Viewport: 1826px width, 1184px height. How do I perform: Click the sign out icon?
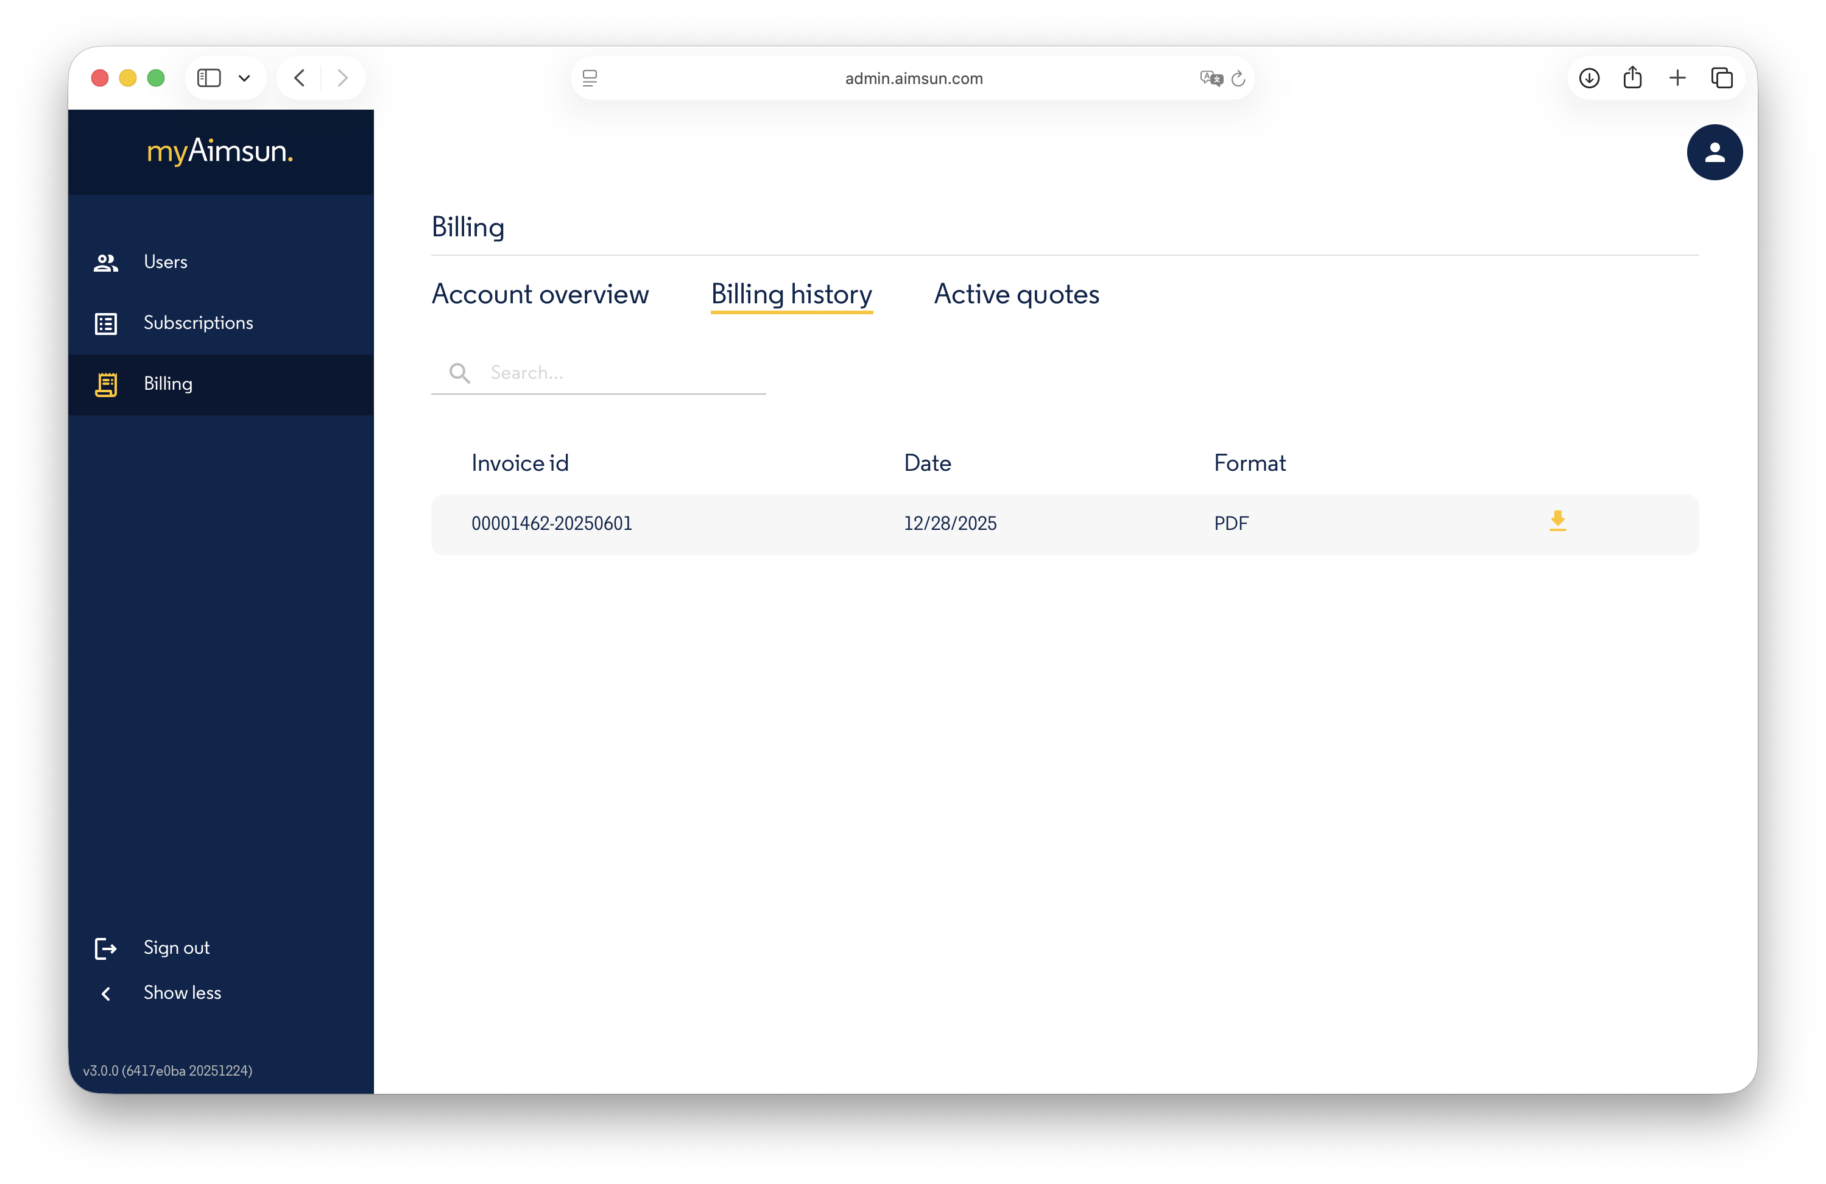(105, 948)
